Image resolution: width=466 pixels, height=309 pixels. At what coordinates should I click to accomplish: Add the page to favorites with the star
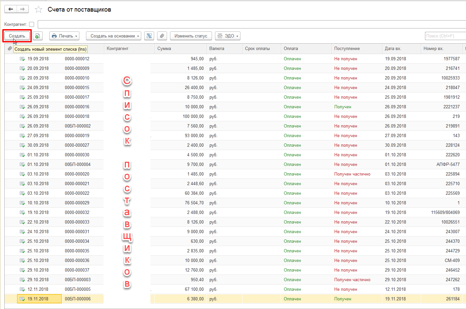pyautogui.click(x=38, y=10)
